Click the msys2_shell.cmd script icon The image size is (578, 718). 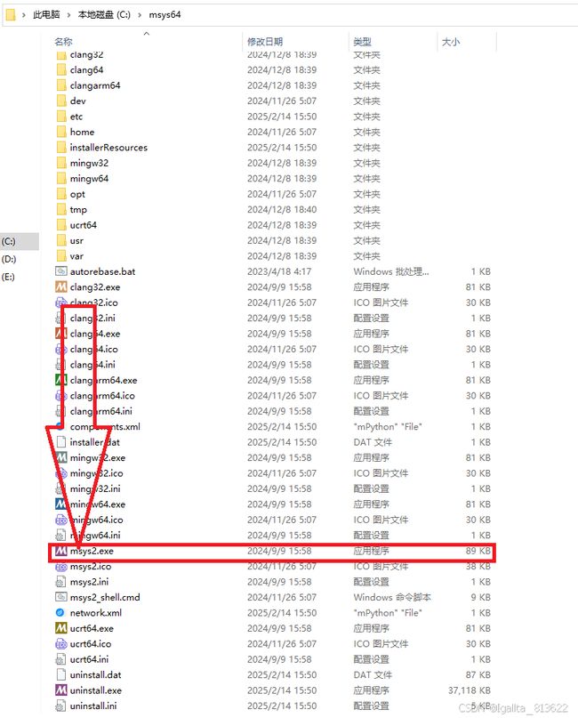pyautogui.click(x=60, y=597)
